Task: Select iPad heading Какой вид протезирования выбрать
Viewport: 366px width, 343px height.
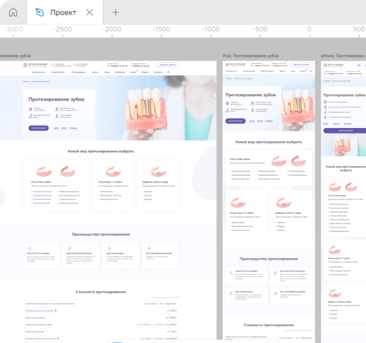Action: [269, 142]
